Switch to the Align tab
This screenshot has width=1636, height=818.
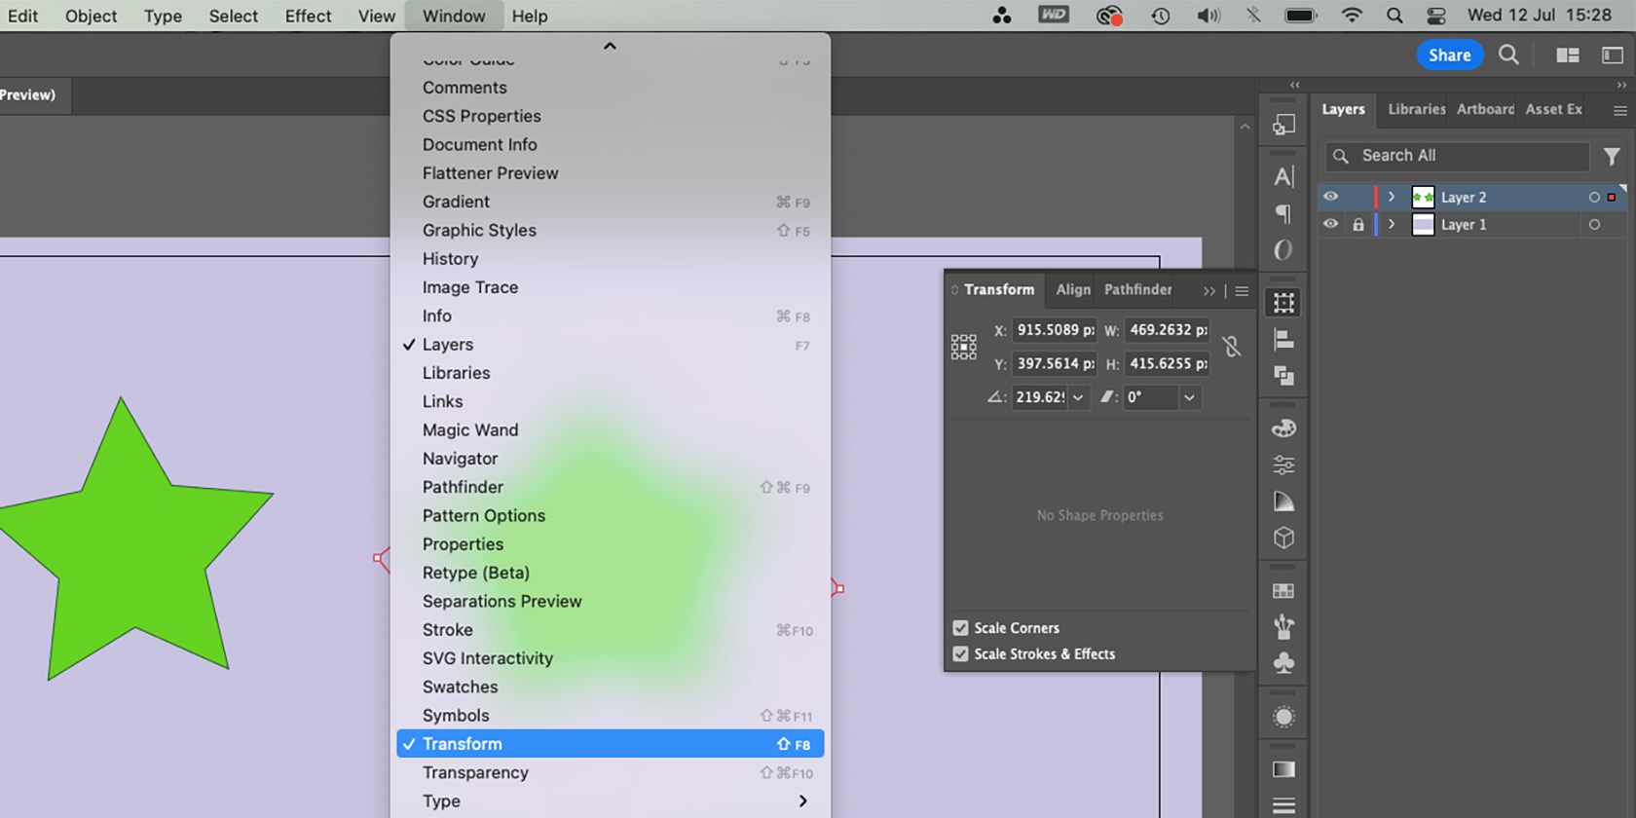click(x=1073, y=289)
